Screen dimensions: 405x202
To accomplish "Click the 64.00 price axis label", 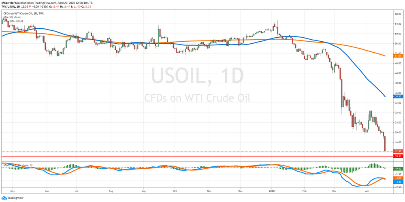I will (398, 24).
